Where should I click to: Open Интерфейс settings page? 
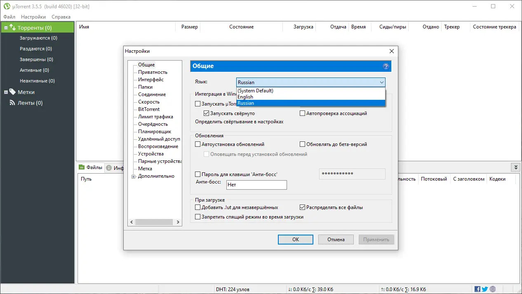[x=151, y=80]
